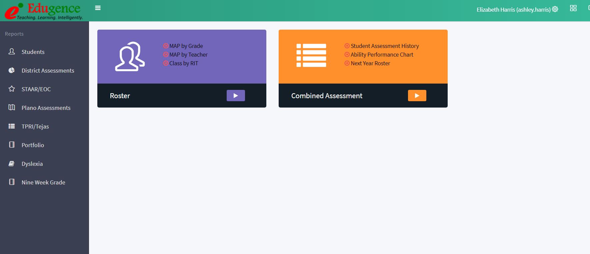The width and height of the screenshot is (590, 254).
Task: Toggle the hamburger sidebar menu
Action: pos(98,8)
